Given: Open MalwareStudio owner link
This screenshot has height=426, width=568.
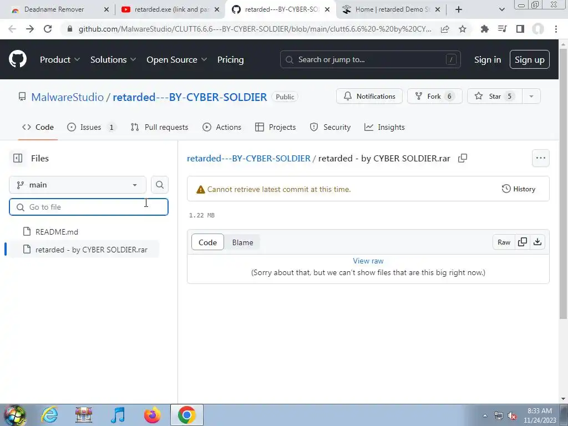Looking at the screenshot, I should click(67, 97).
